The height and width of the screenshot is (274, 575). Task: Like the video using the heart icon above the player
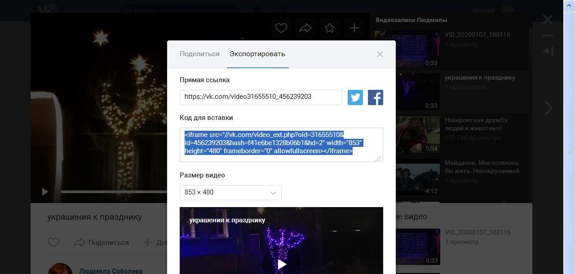point(281,28)
